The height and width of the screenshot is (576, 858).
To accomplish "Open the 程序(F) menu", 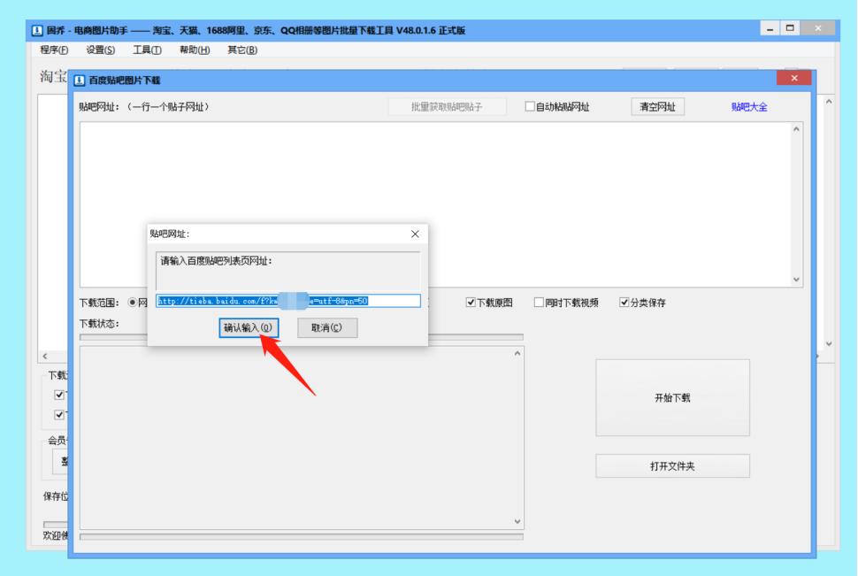I will pos(54,50).
